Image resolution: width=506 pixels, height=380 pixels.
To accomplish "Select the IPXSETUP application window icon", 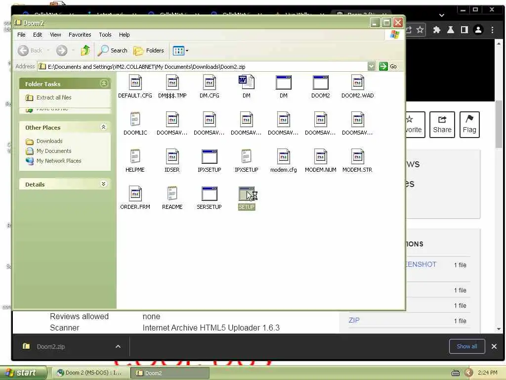I will [x=210, y=157].
